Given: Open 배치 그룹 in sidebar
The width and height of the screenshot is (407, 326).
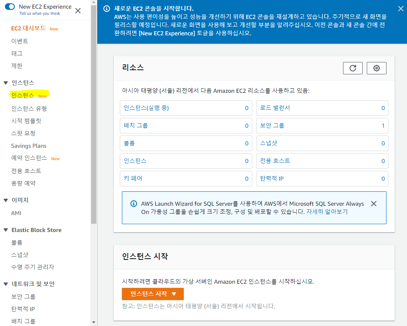Looking at the screenshot, I should coord(23,321).
